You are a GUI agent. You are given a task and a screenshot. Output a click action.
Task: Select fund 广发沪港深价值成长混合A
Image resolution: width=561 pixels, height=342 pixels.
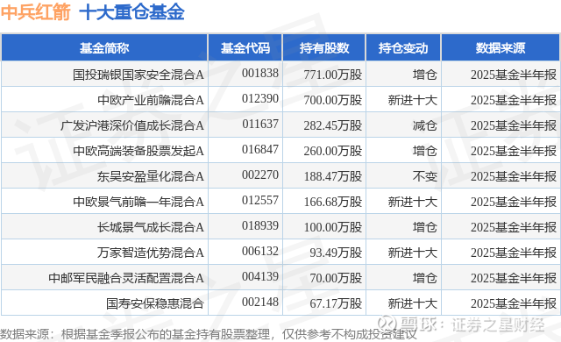tap(132, 125)
